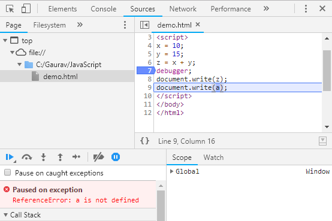Select the demo.html editor tab
The width and height of the screenshot is (332, 221).
tap(174, 25)
